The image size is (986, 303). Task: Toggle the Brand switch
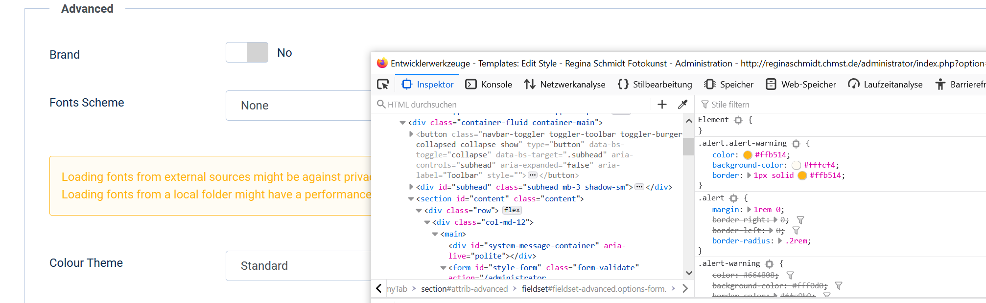247,52
